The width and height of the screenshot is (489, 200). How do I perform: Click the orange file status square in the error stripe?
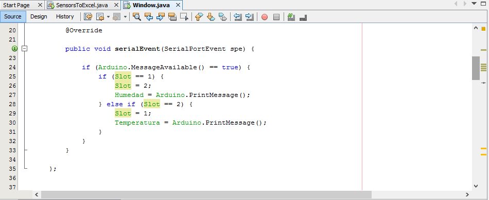point(483,29)
